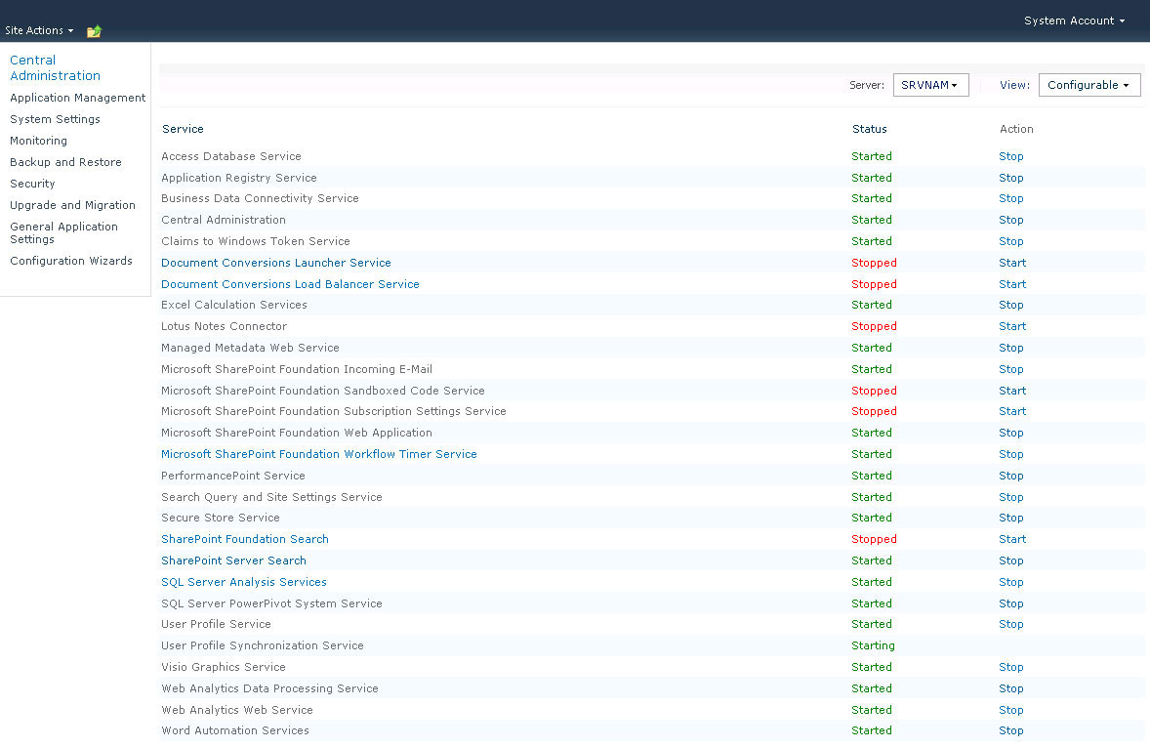The height and width of the screenshot is (748, 1150).
Task: Start Document Conversions Load Balancer Service
Action: click(x=1012, y=284)
